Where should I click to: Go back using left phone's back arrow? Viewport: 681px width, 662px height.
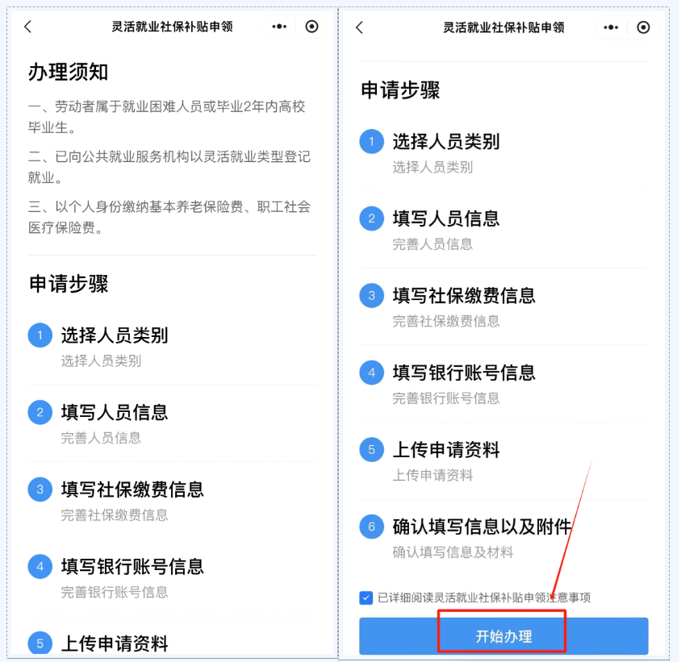(x=28, y=27)
